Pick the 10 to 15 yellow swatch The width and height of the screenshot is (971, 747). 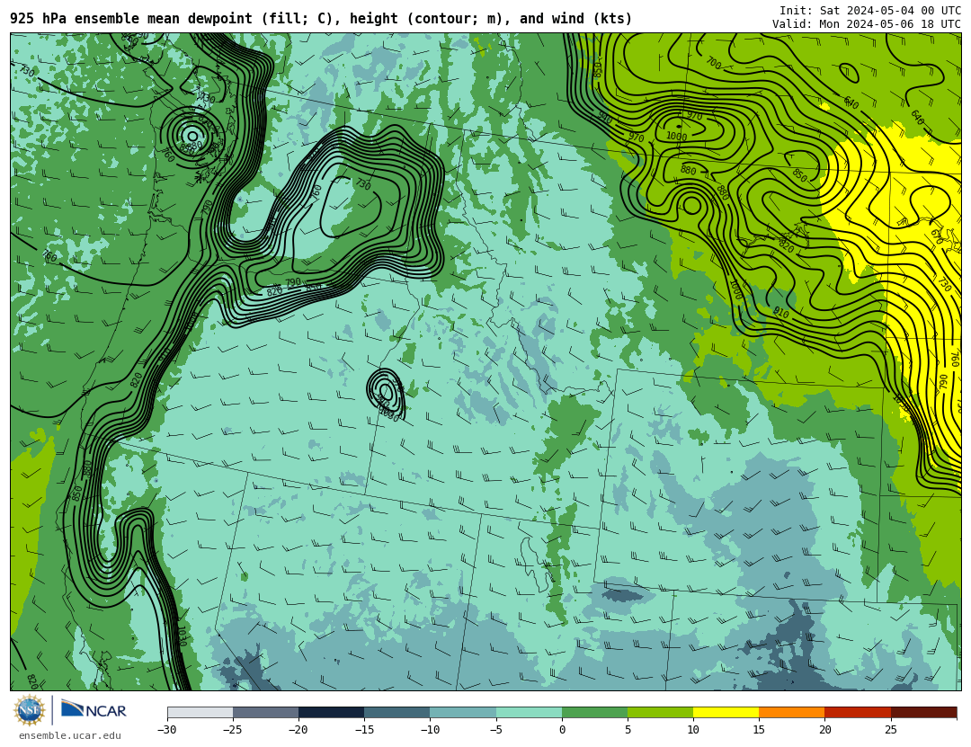726,713
